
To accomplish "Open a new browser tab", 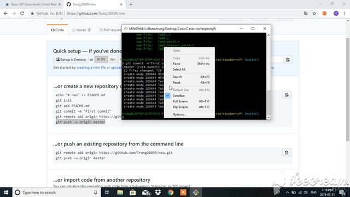I will (x=131, y=4).
